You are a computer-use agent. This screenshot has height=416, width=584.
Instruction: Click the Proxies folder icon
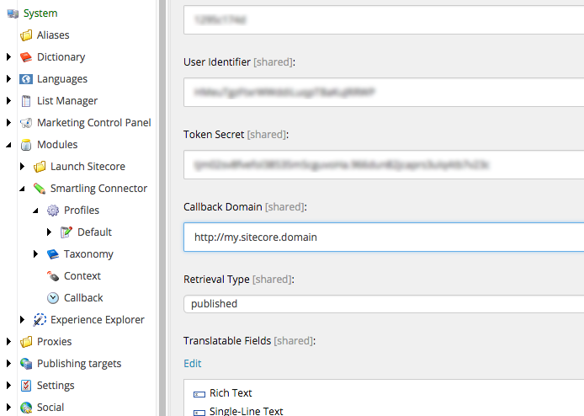click(26, 342)
